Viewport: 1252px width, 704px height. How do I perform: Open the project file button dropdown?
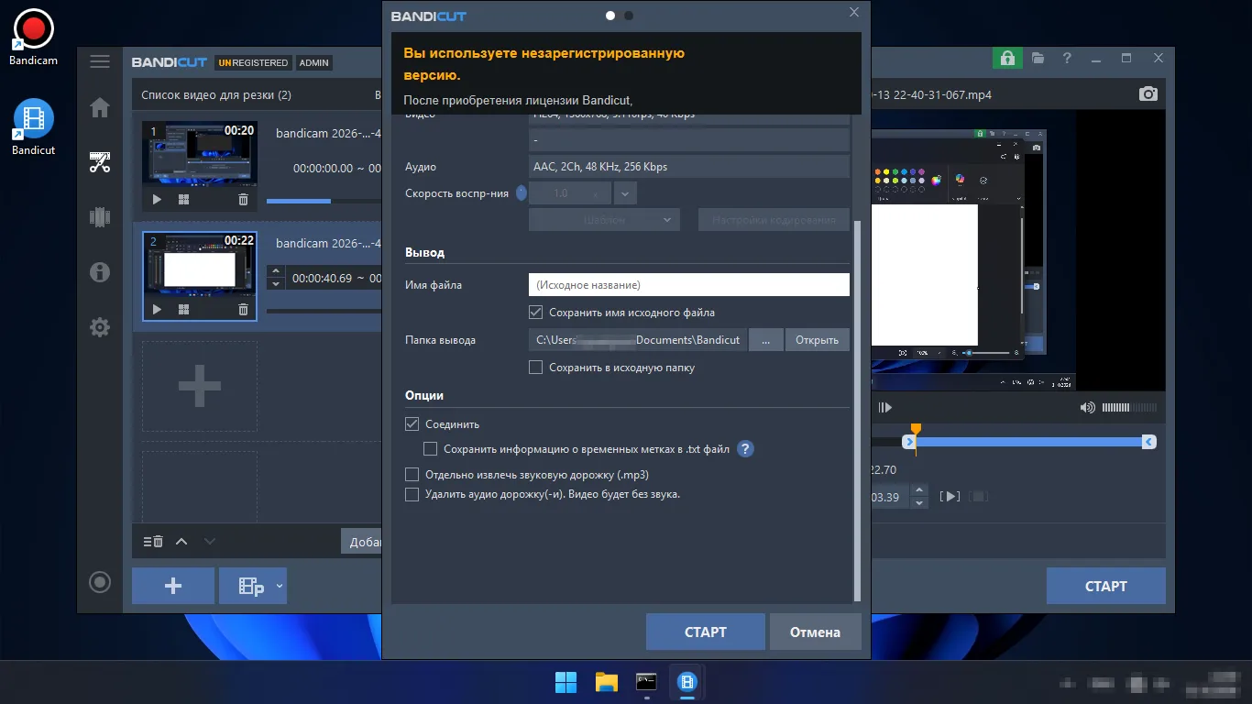pyautogui.click(x=280, y=586)
